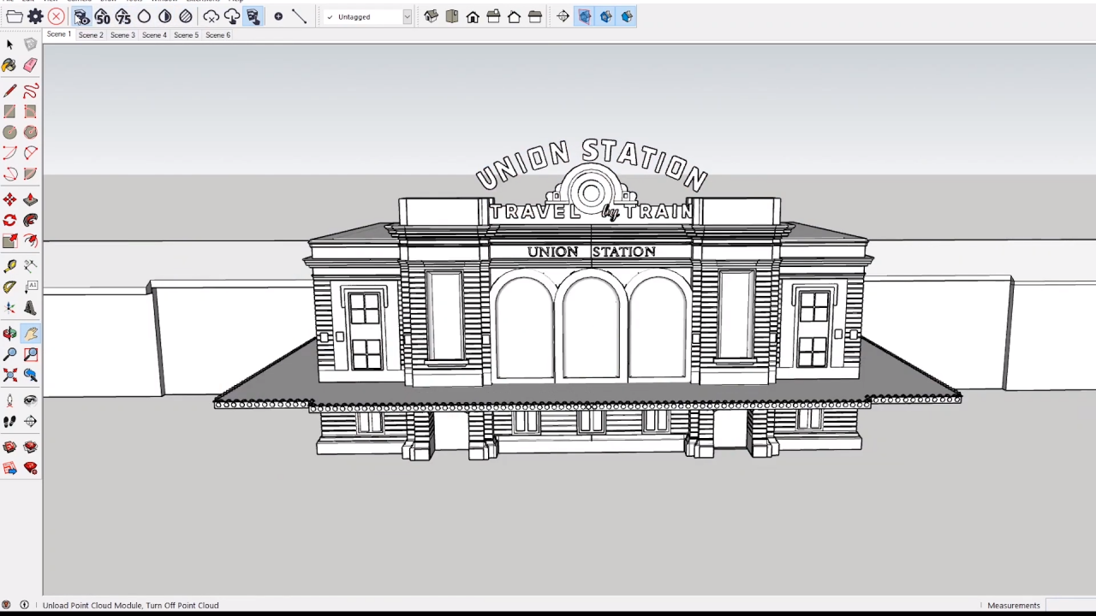The width and height of the screenshot is (1096, 616).
Task: Activate the Move tool
Action: click(x=9, y=199)
